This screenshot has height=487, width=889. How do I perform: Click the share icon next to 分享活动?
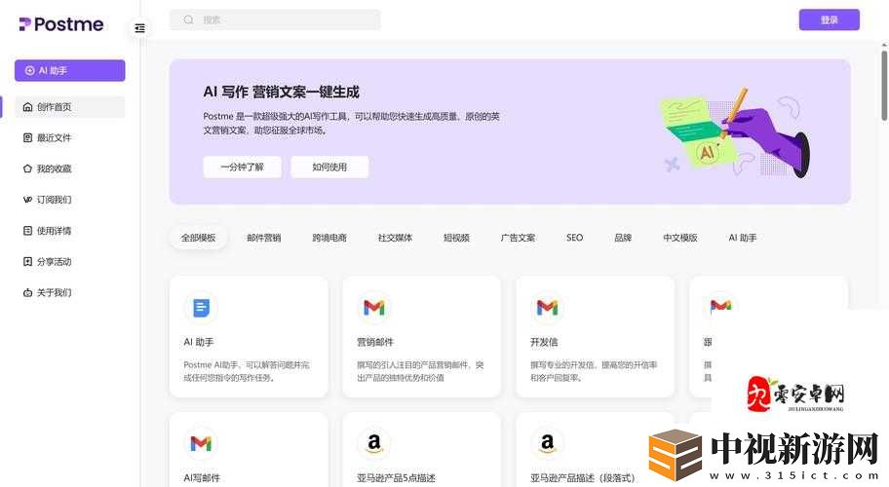coord(27,262)
